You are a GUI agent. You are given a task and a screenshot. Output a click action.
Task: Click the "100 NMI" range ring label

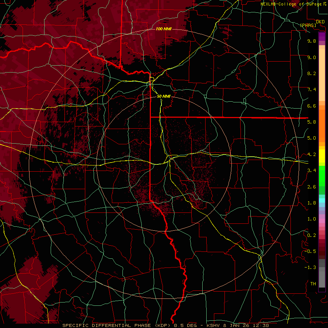164,29
